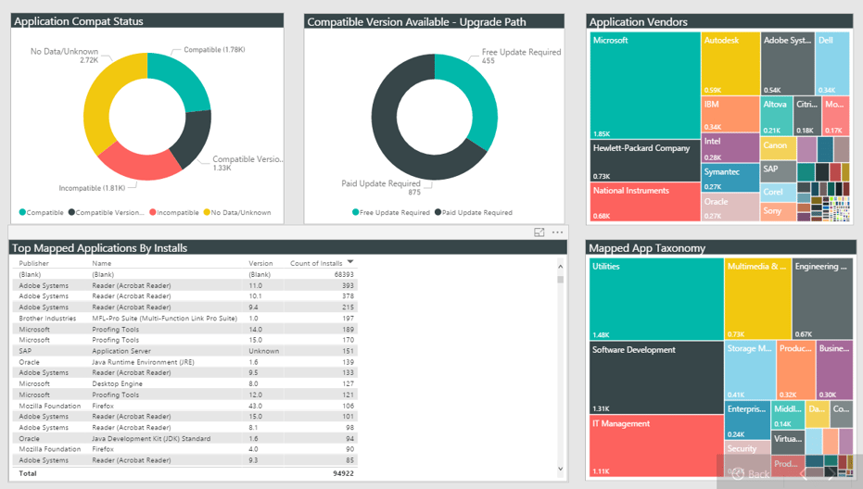Sort the table by the Name column header
The height and width of the screenshot is (489, 863).
(x=101, y=263)
